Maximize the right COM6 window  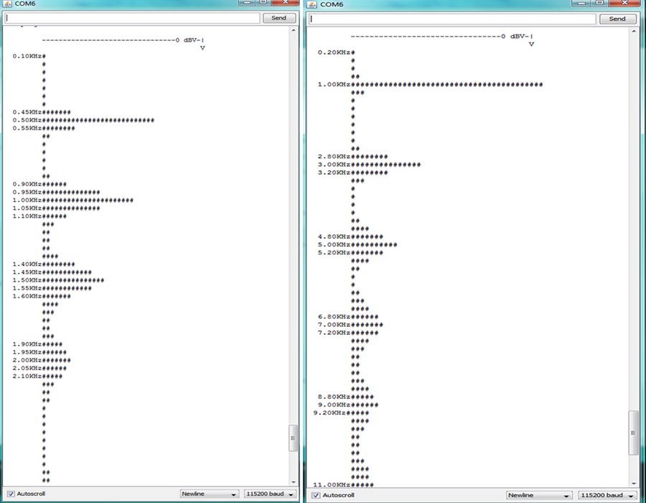coord(601,2)
